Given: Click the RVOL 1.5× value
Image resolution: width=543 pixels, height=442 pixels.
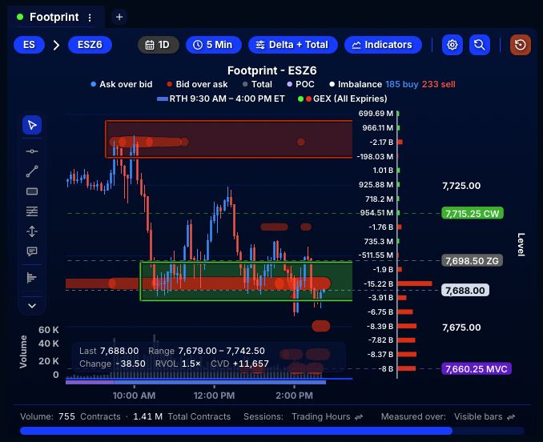Looking at the screenshot, I should pos(178,364).
